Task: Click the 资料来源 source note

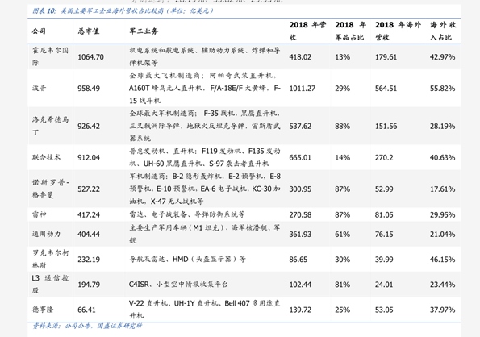Action: click(87, 326)
